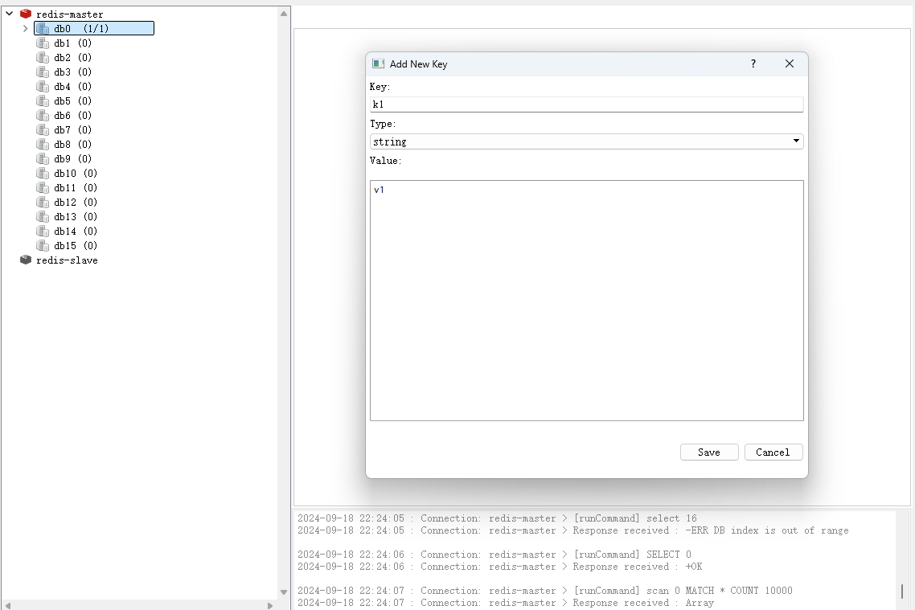
Task: Select the db1 (0) row
Action: click(73, 43)
